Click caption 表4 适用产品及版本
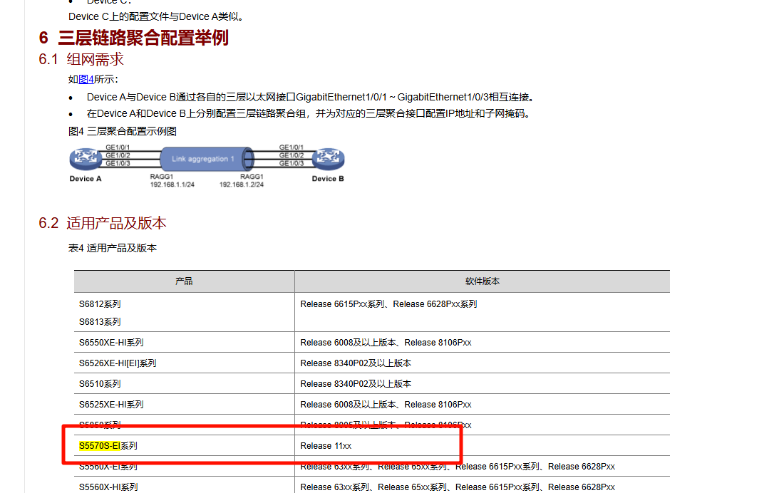784x493 pixels. [113, 248]
